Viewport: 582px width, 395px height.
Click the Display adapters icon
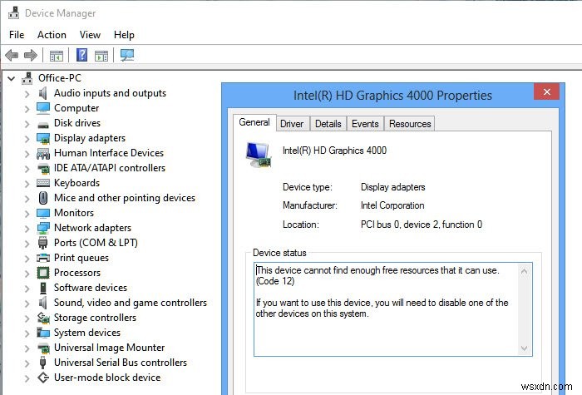[43, 139]
